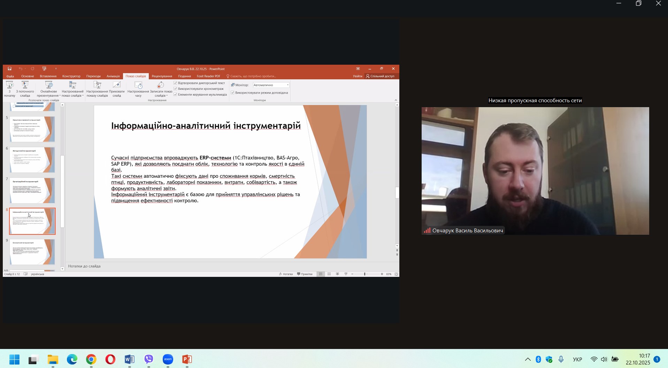This screenshot has width=668, height=368.
Task: Switch to Slide Sorter view in status bar
Action: point(329,274)
